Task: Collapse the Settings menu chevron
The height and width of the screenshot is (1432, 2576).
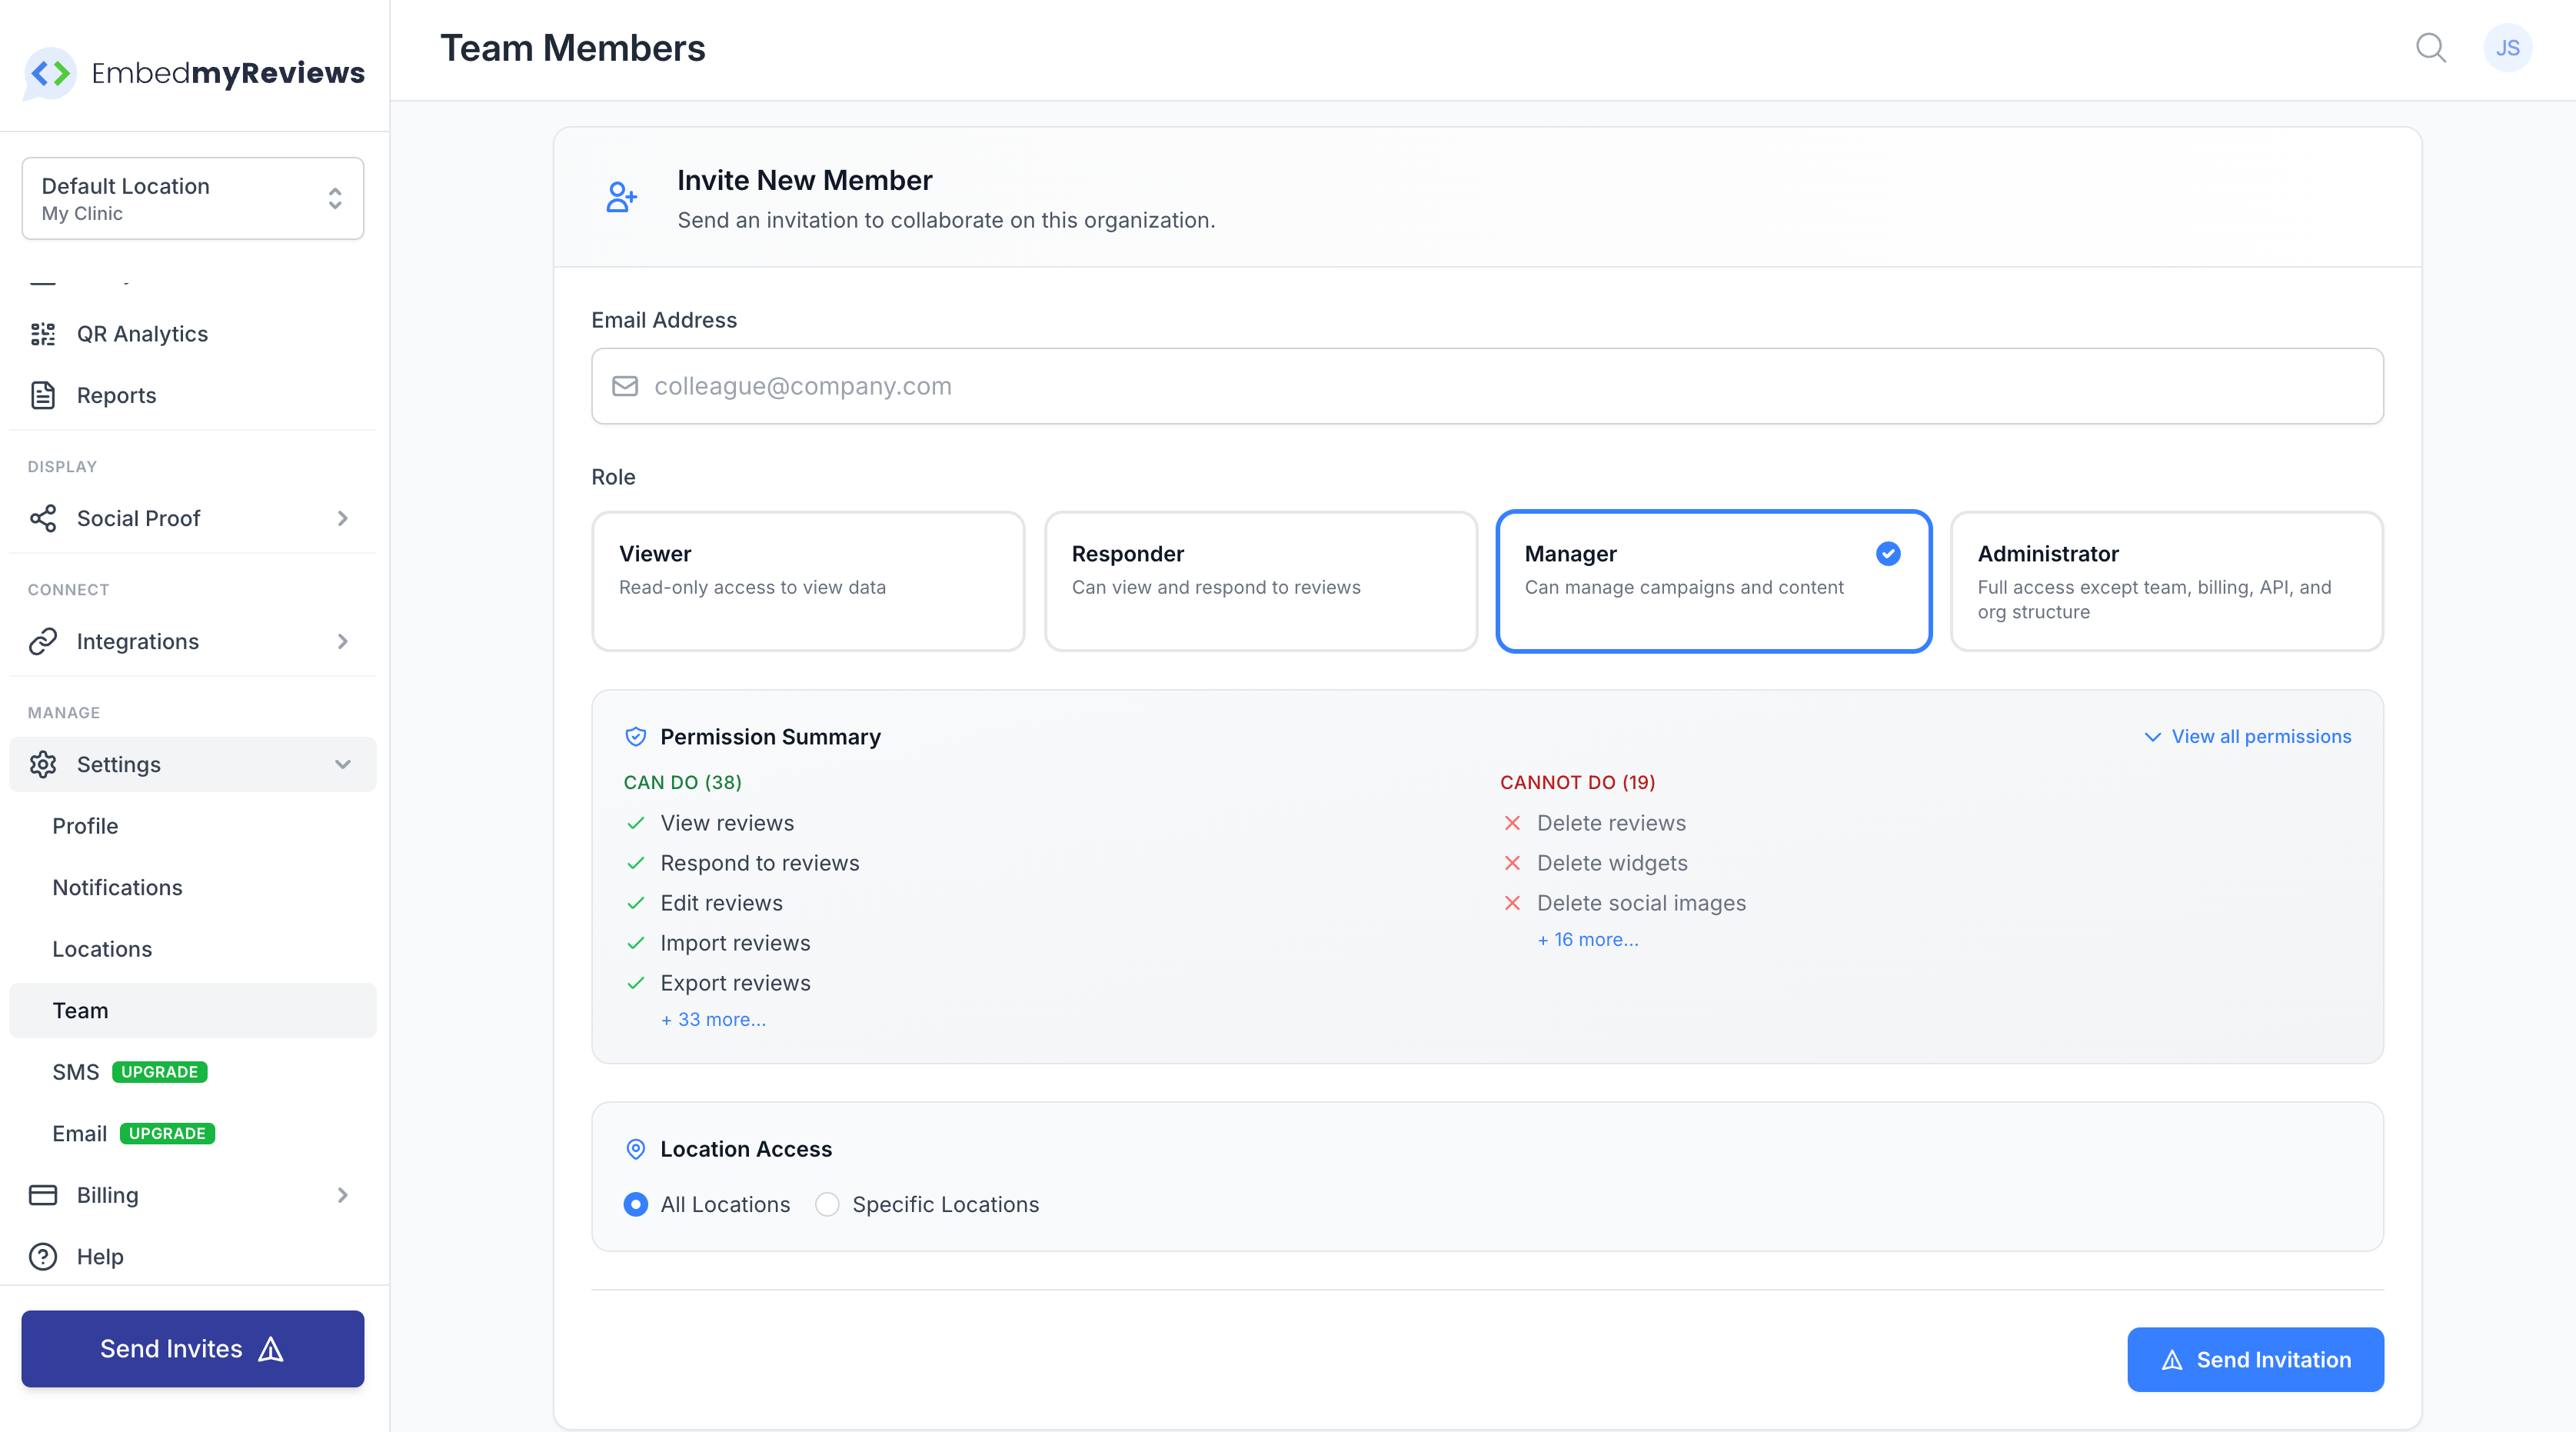Action: 343,764
